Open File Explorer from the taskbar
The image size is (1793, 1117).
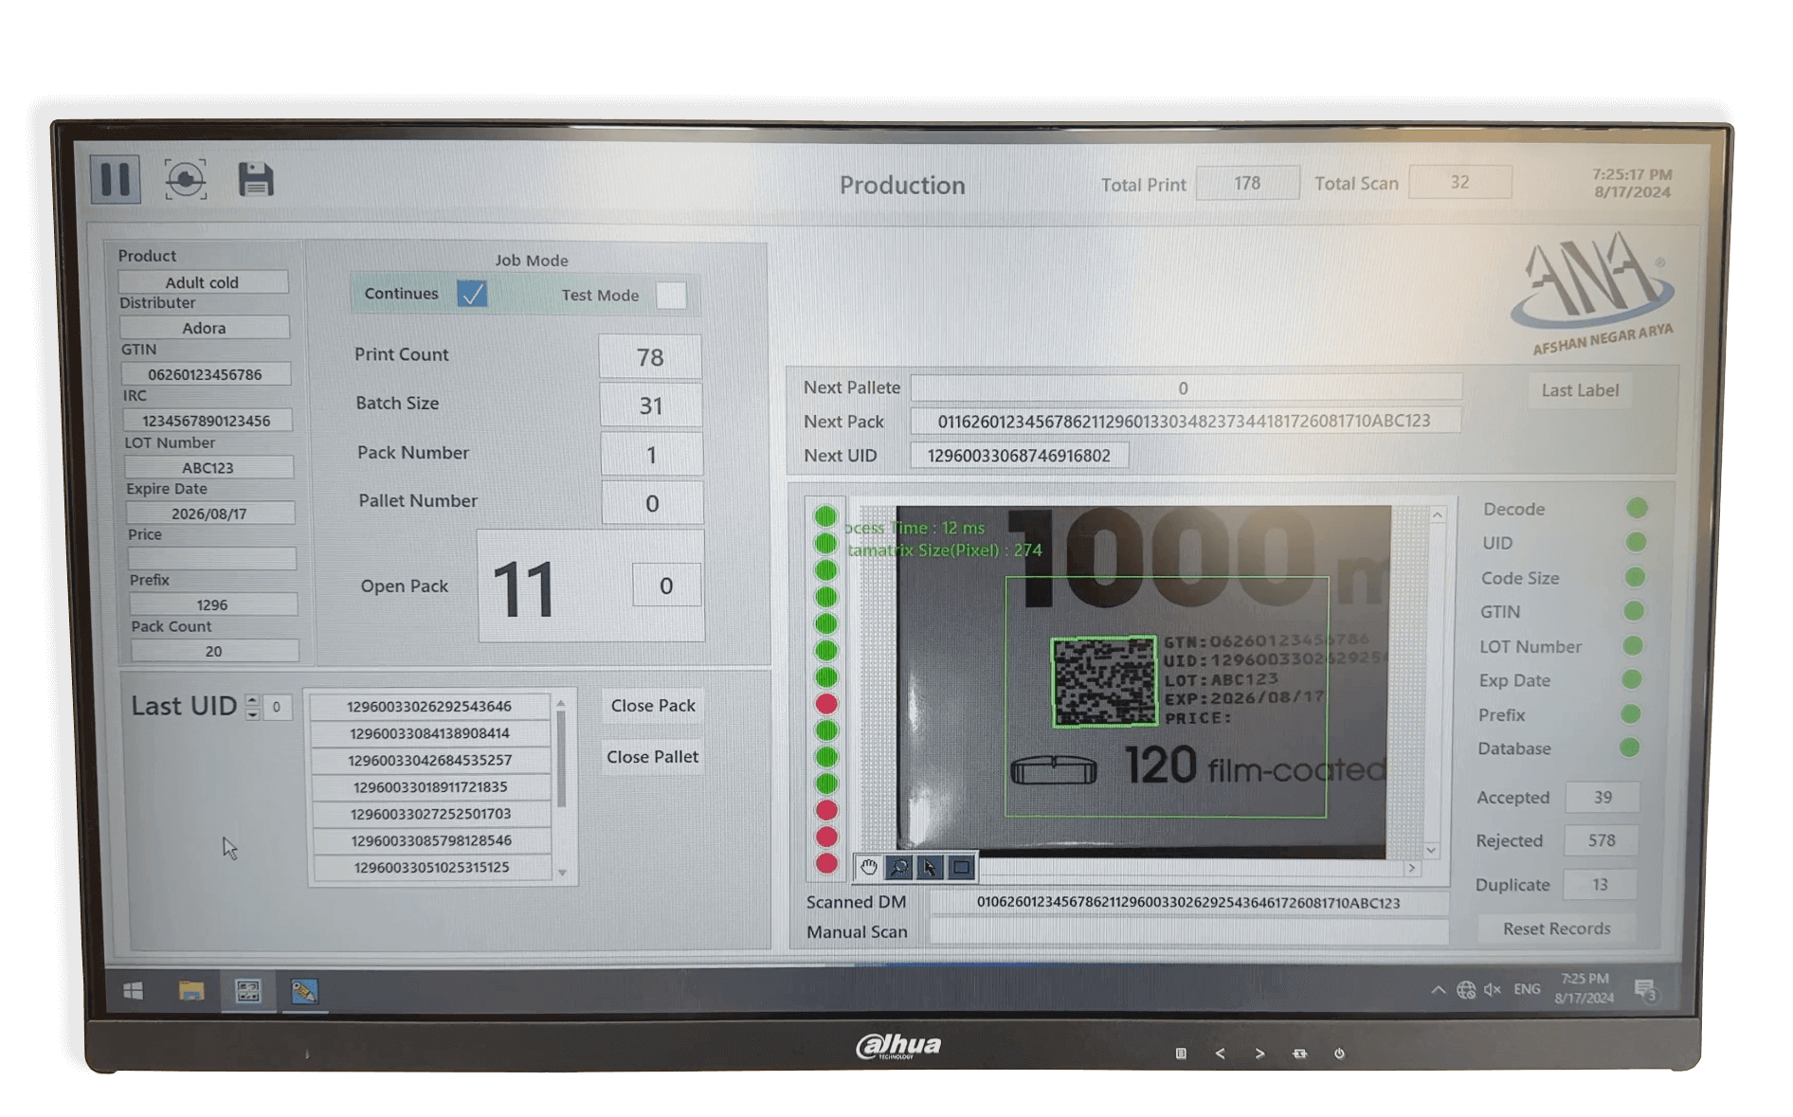click(191, 991)
